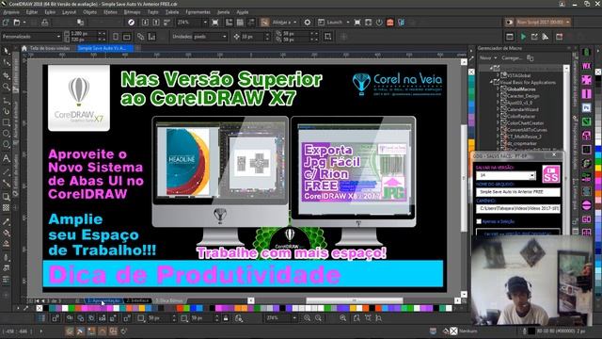Click the power icon in the toolbar

[x=379, y=23]
